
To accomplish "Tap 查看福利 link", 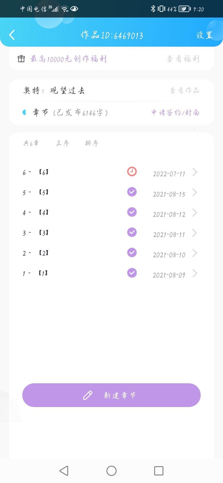I will tap(183, 59).
